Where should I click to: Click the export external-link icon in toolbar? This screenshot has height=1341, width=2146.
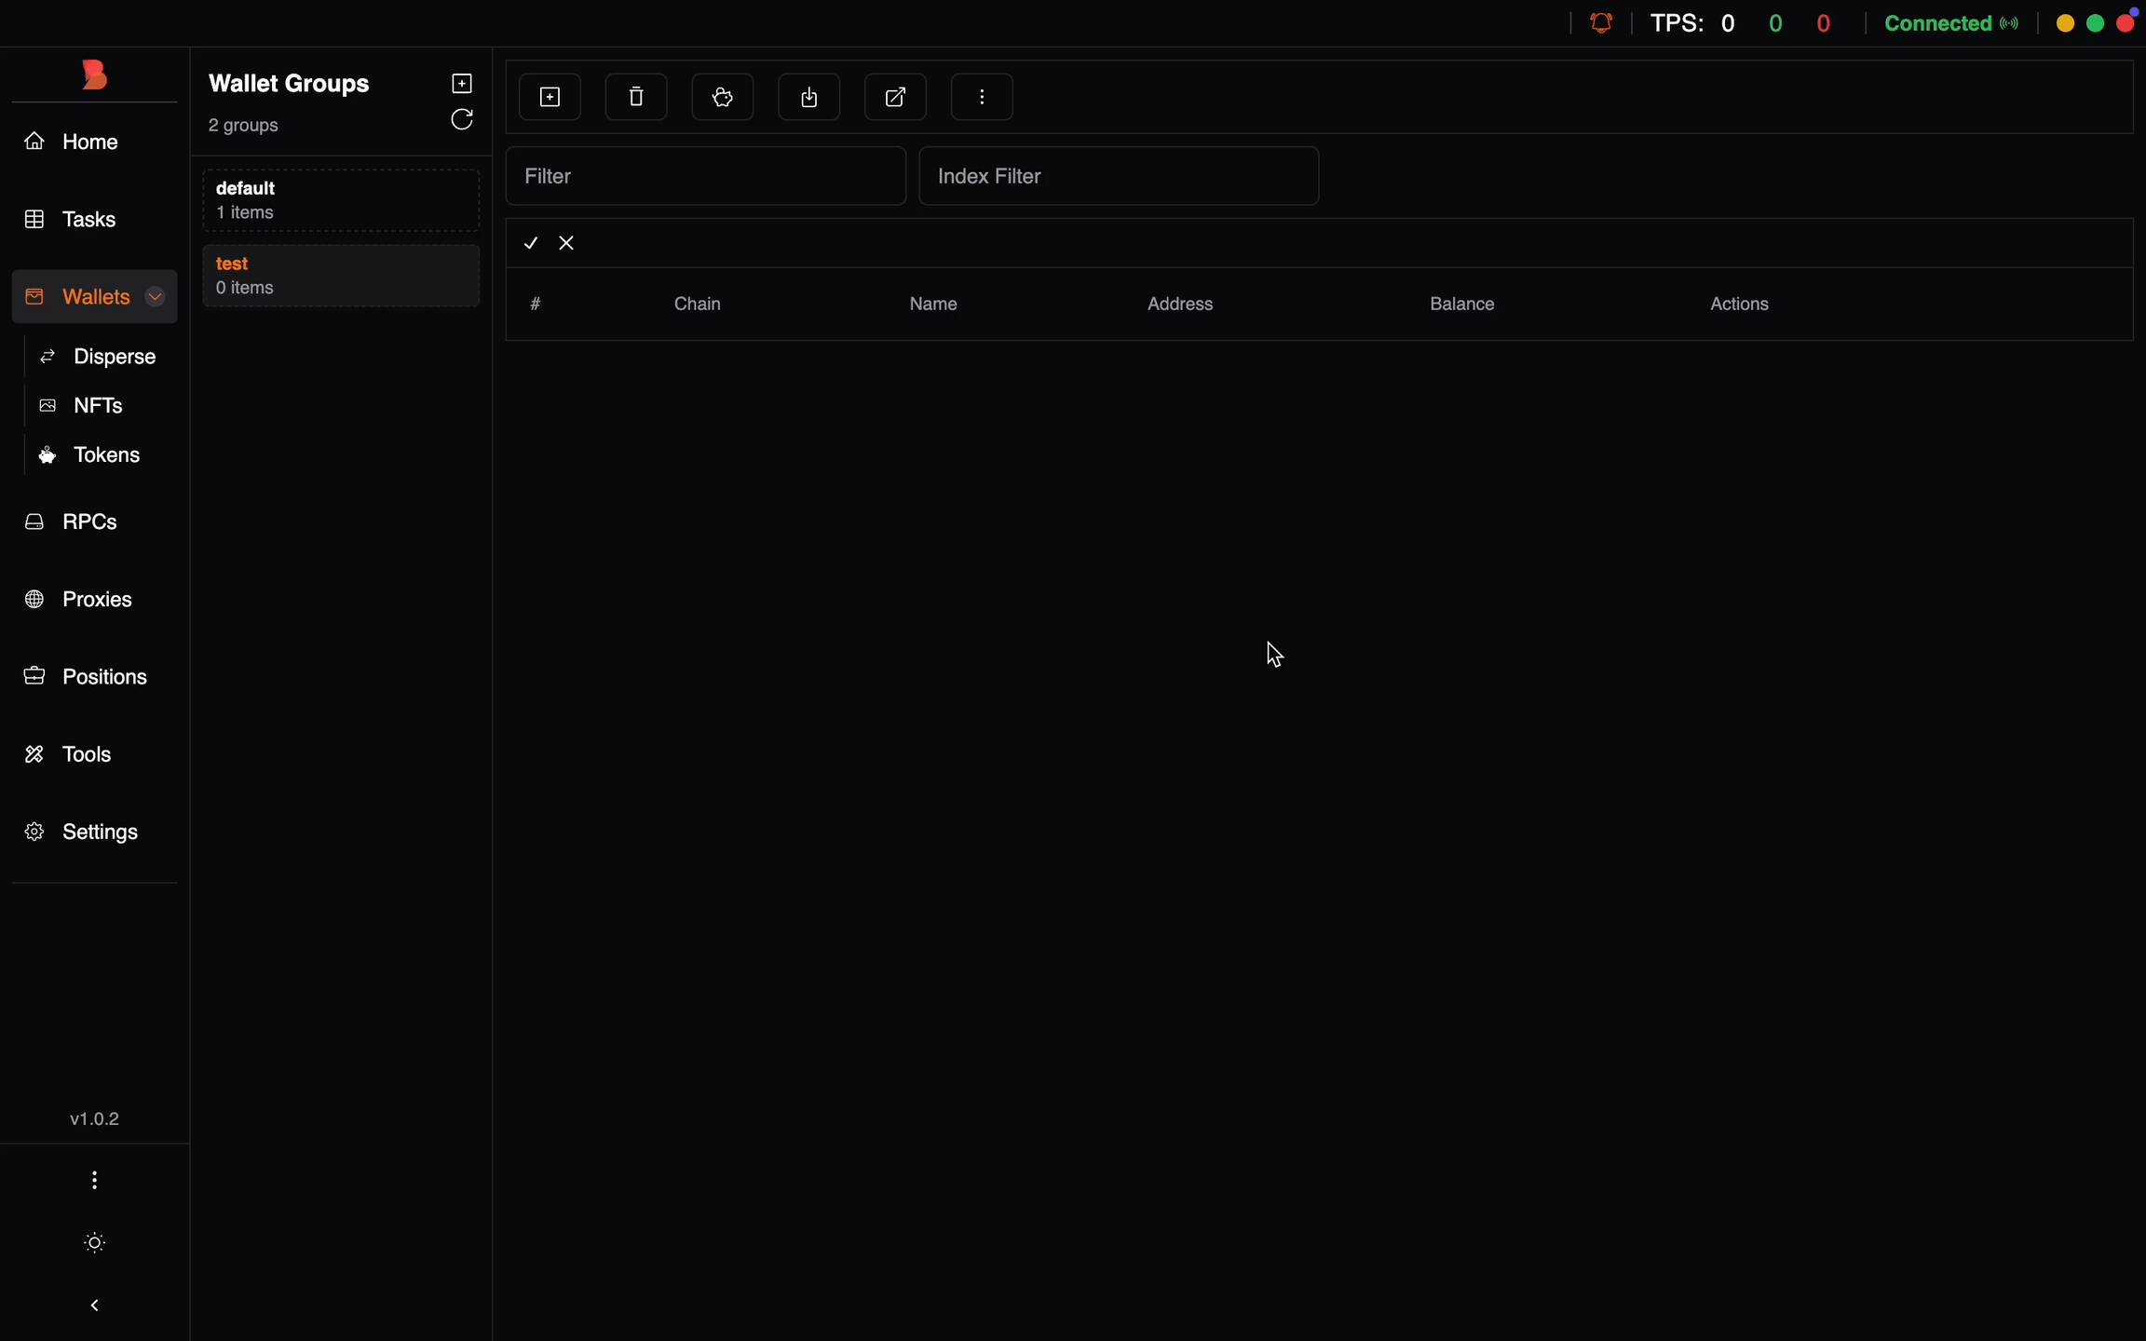895,97
